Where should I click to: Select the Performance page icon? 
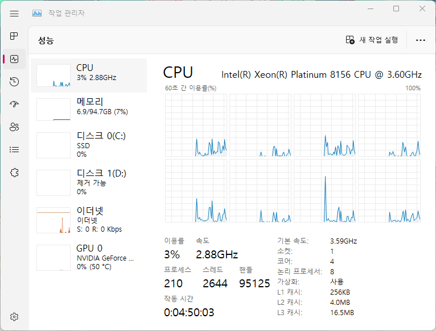tap(14, 59)
